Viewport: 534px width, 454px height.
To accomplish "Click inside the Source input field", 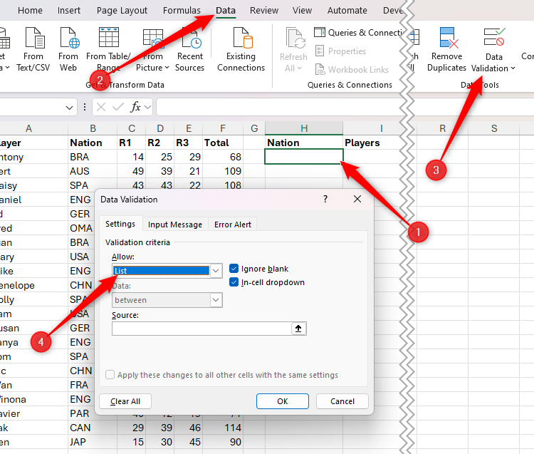I will (201, 329).
